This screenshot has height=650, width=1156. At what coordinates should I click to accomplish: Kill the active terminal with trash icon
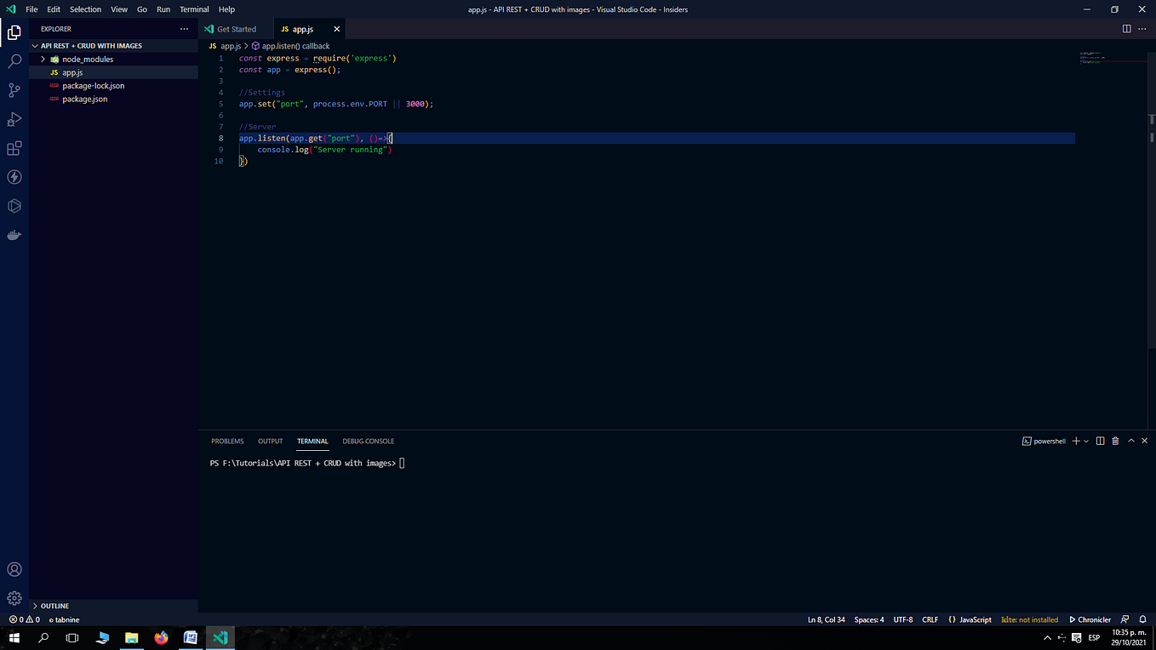tap(1115, 441)
